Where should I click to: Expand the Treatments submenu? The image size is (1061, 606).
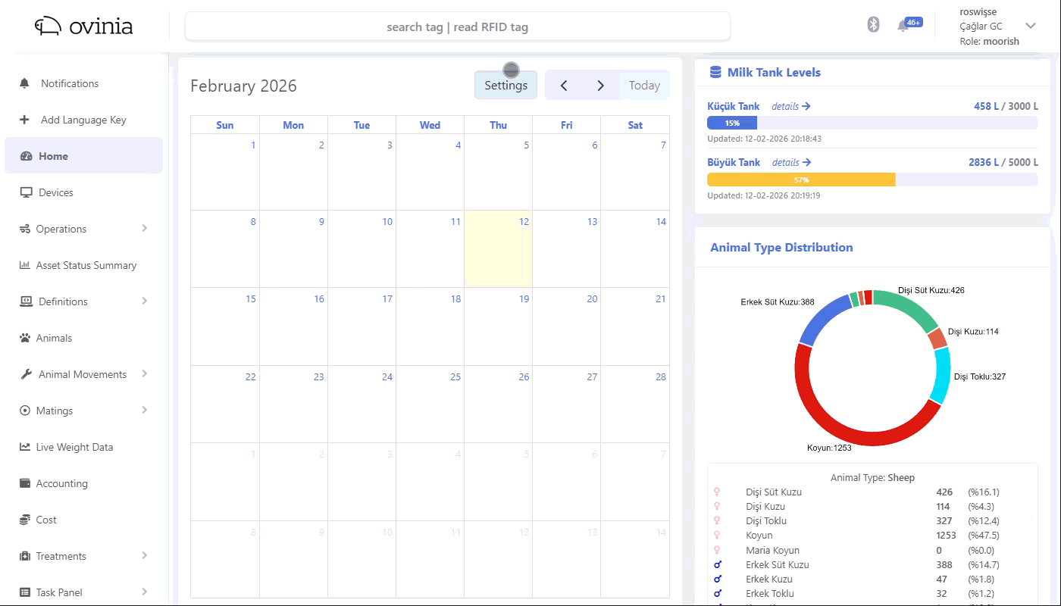pos(83,555)
